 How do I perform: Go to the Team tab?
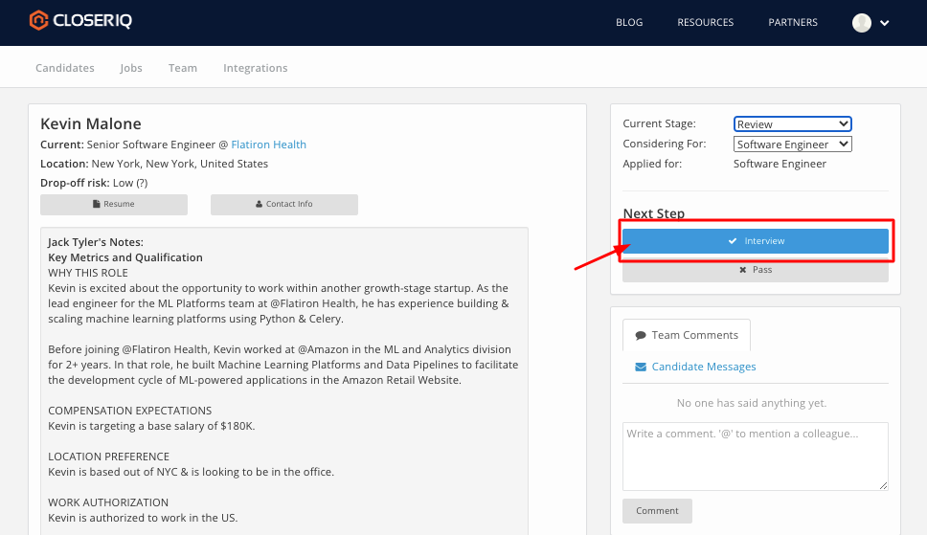click(x=183, y=68)
